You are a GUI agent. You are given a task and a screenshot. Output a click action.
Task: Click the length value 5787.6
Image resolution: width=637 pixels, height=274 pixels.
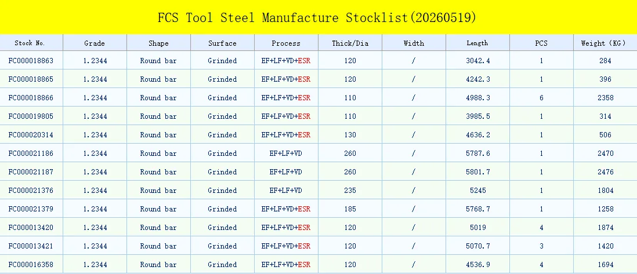pyautogui.click(x=478, y=153)
